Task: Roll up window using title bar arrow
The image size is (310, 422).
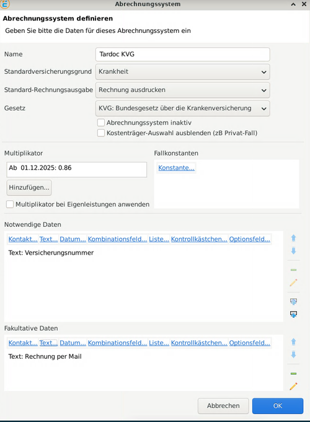Action: tap(293, 4)
